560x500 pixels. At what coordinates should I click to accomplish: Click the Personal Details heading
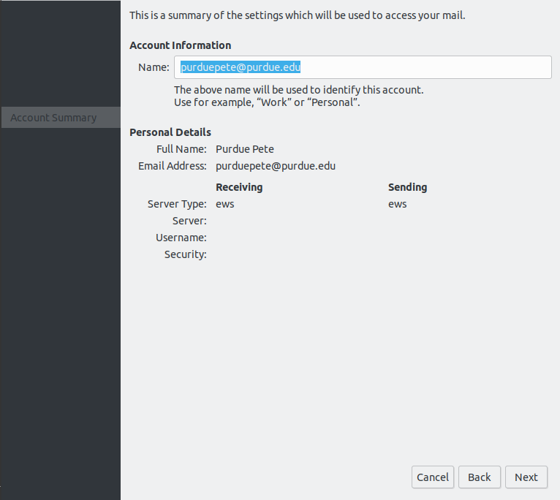[170, 132]
